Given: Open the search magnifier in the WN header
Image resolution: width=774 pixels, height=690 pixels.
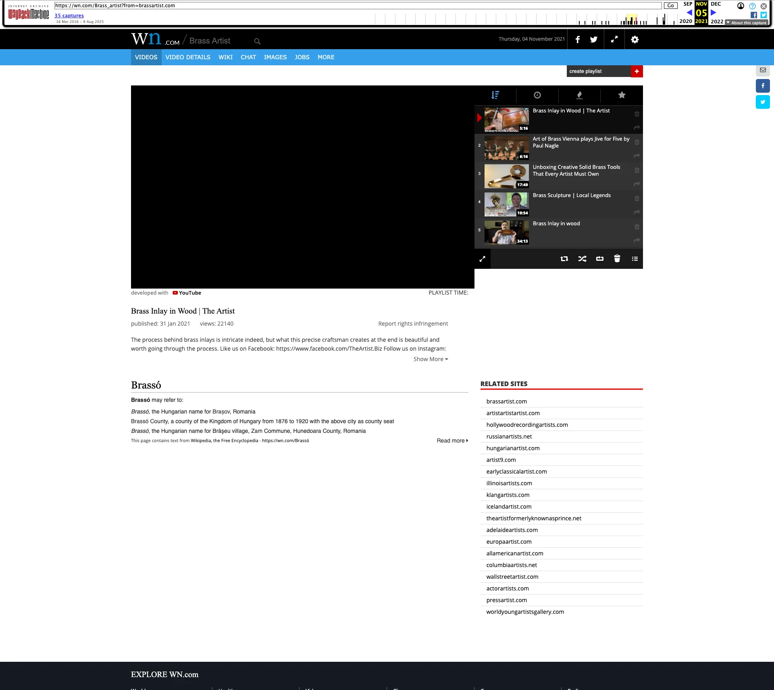Looking at the screenshot, I should tap(257, 41).
